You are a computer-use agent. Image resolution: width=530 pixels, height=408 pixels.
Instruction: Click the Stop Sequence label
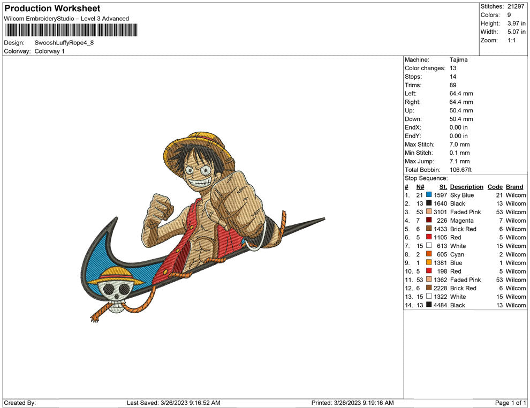(426, 178)
